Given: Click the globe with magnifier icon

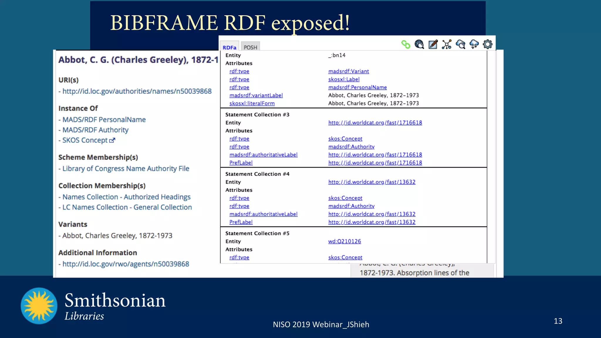Looking at the screenshot, I should [x=419, y=44].
